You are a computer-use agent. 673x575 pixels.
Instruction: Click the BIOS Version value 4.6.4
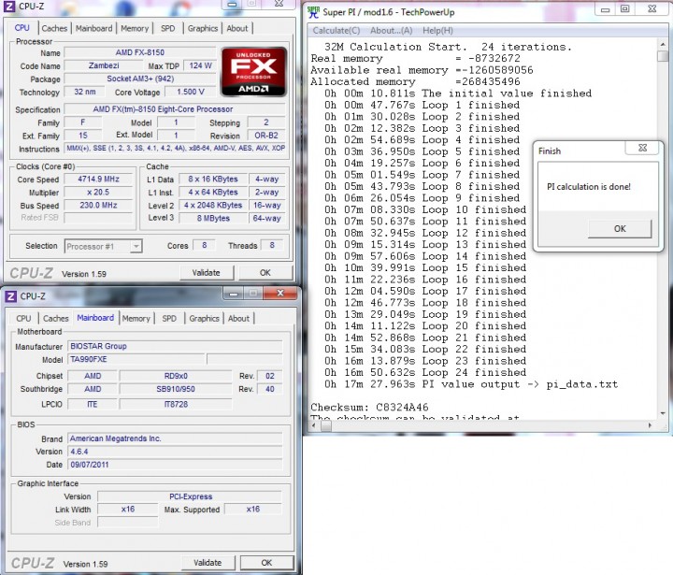point(175,452)
